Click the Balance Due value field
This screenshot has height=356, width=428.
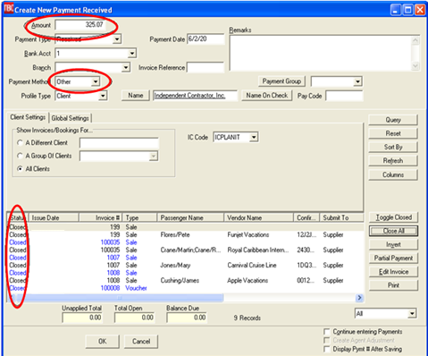click(x=187, y=318)
